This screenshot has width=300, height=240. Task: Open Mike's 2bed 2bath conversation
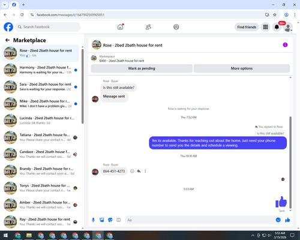coord(40,104)
